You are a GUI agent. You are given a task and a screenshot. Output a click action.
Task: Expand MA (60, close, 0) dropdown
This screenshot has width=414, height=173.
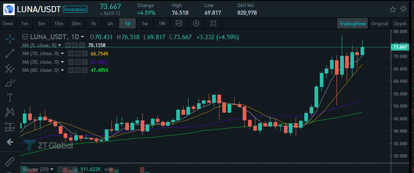[x=62, y=70]
